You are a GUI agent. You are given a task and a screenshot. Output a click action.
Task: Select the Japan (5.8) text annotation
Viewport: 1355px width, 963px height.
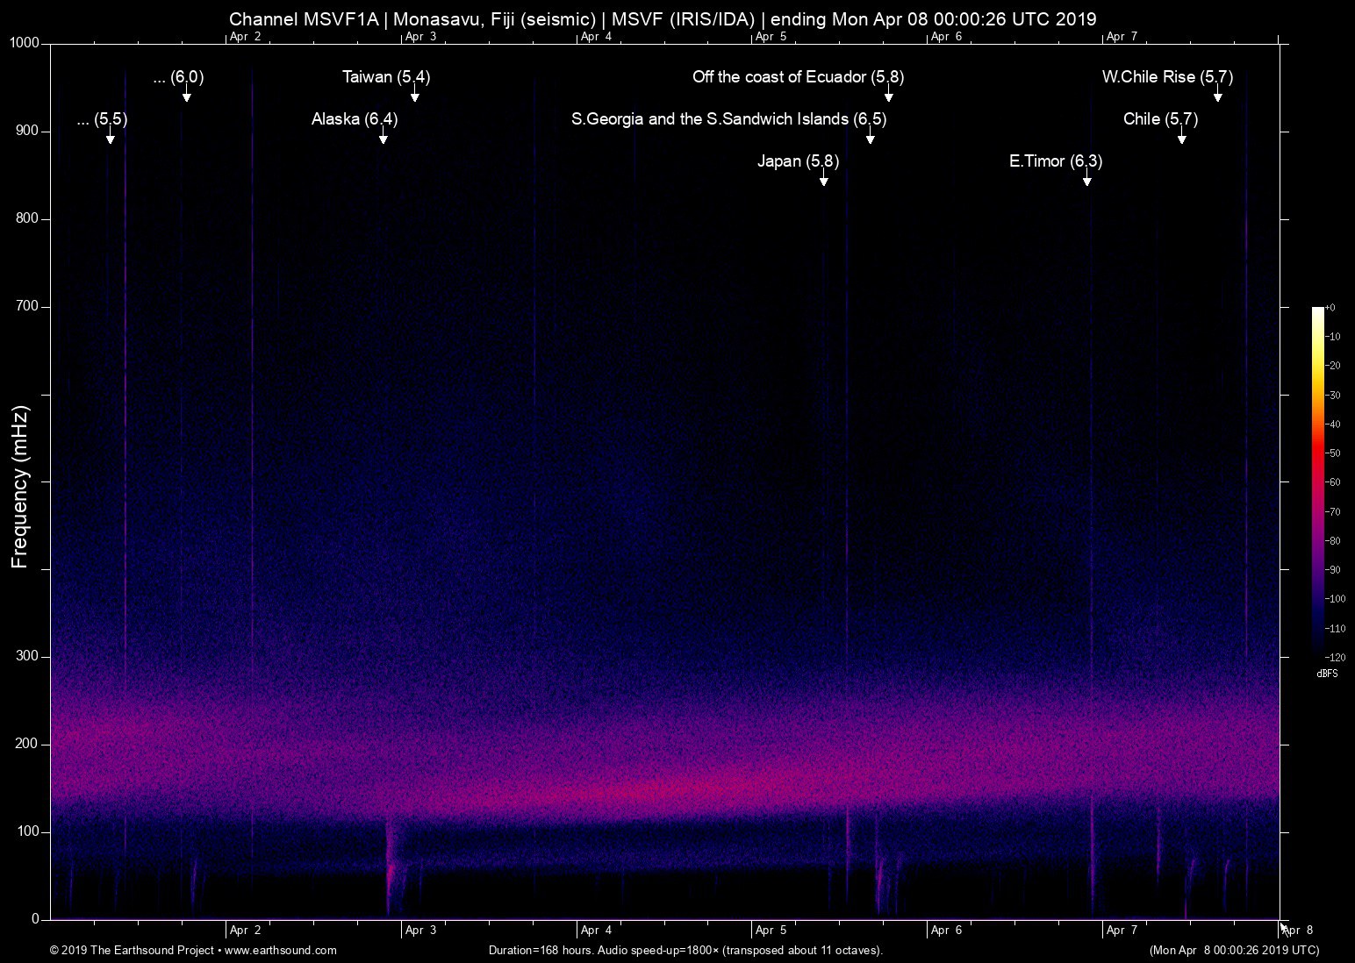coord(799,161)
